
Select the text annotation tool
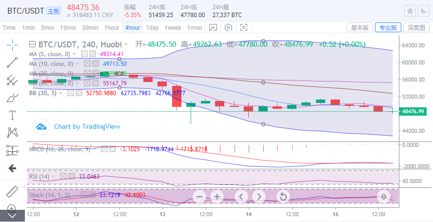12,115
